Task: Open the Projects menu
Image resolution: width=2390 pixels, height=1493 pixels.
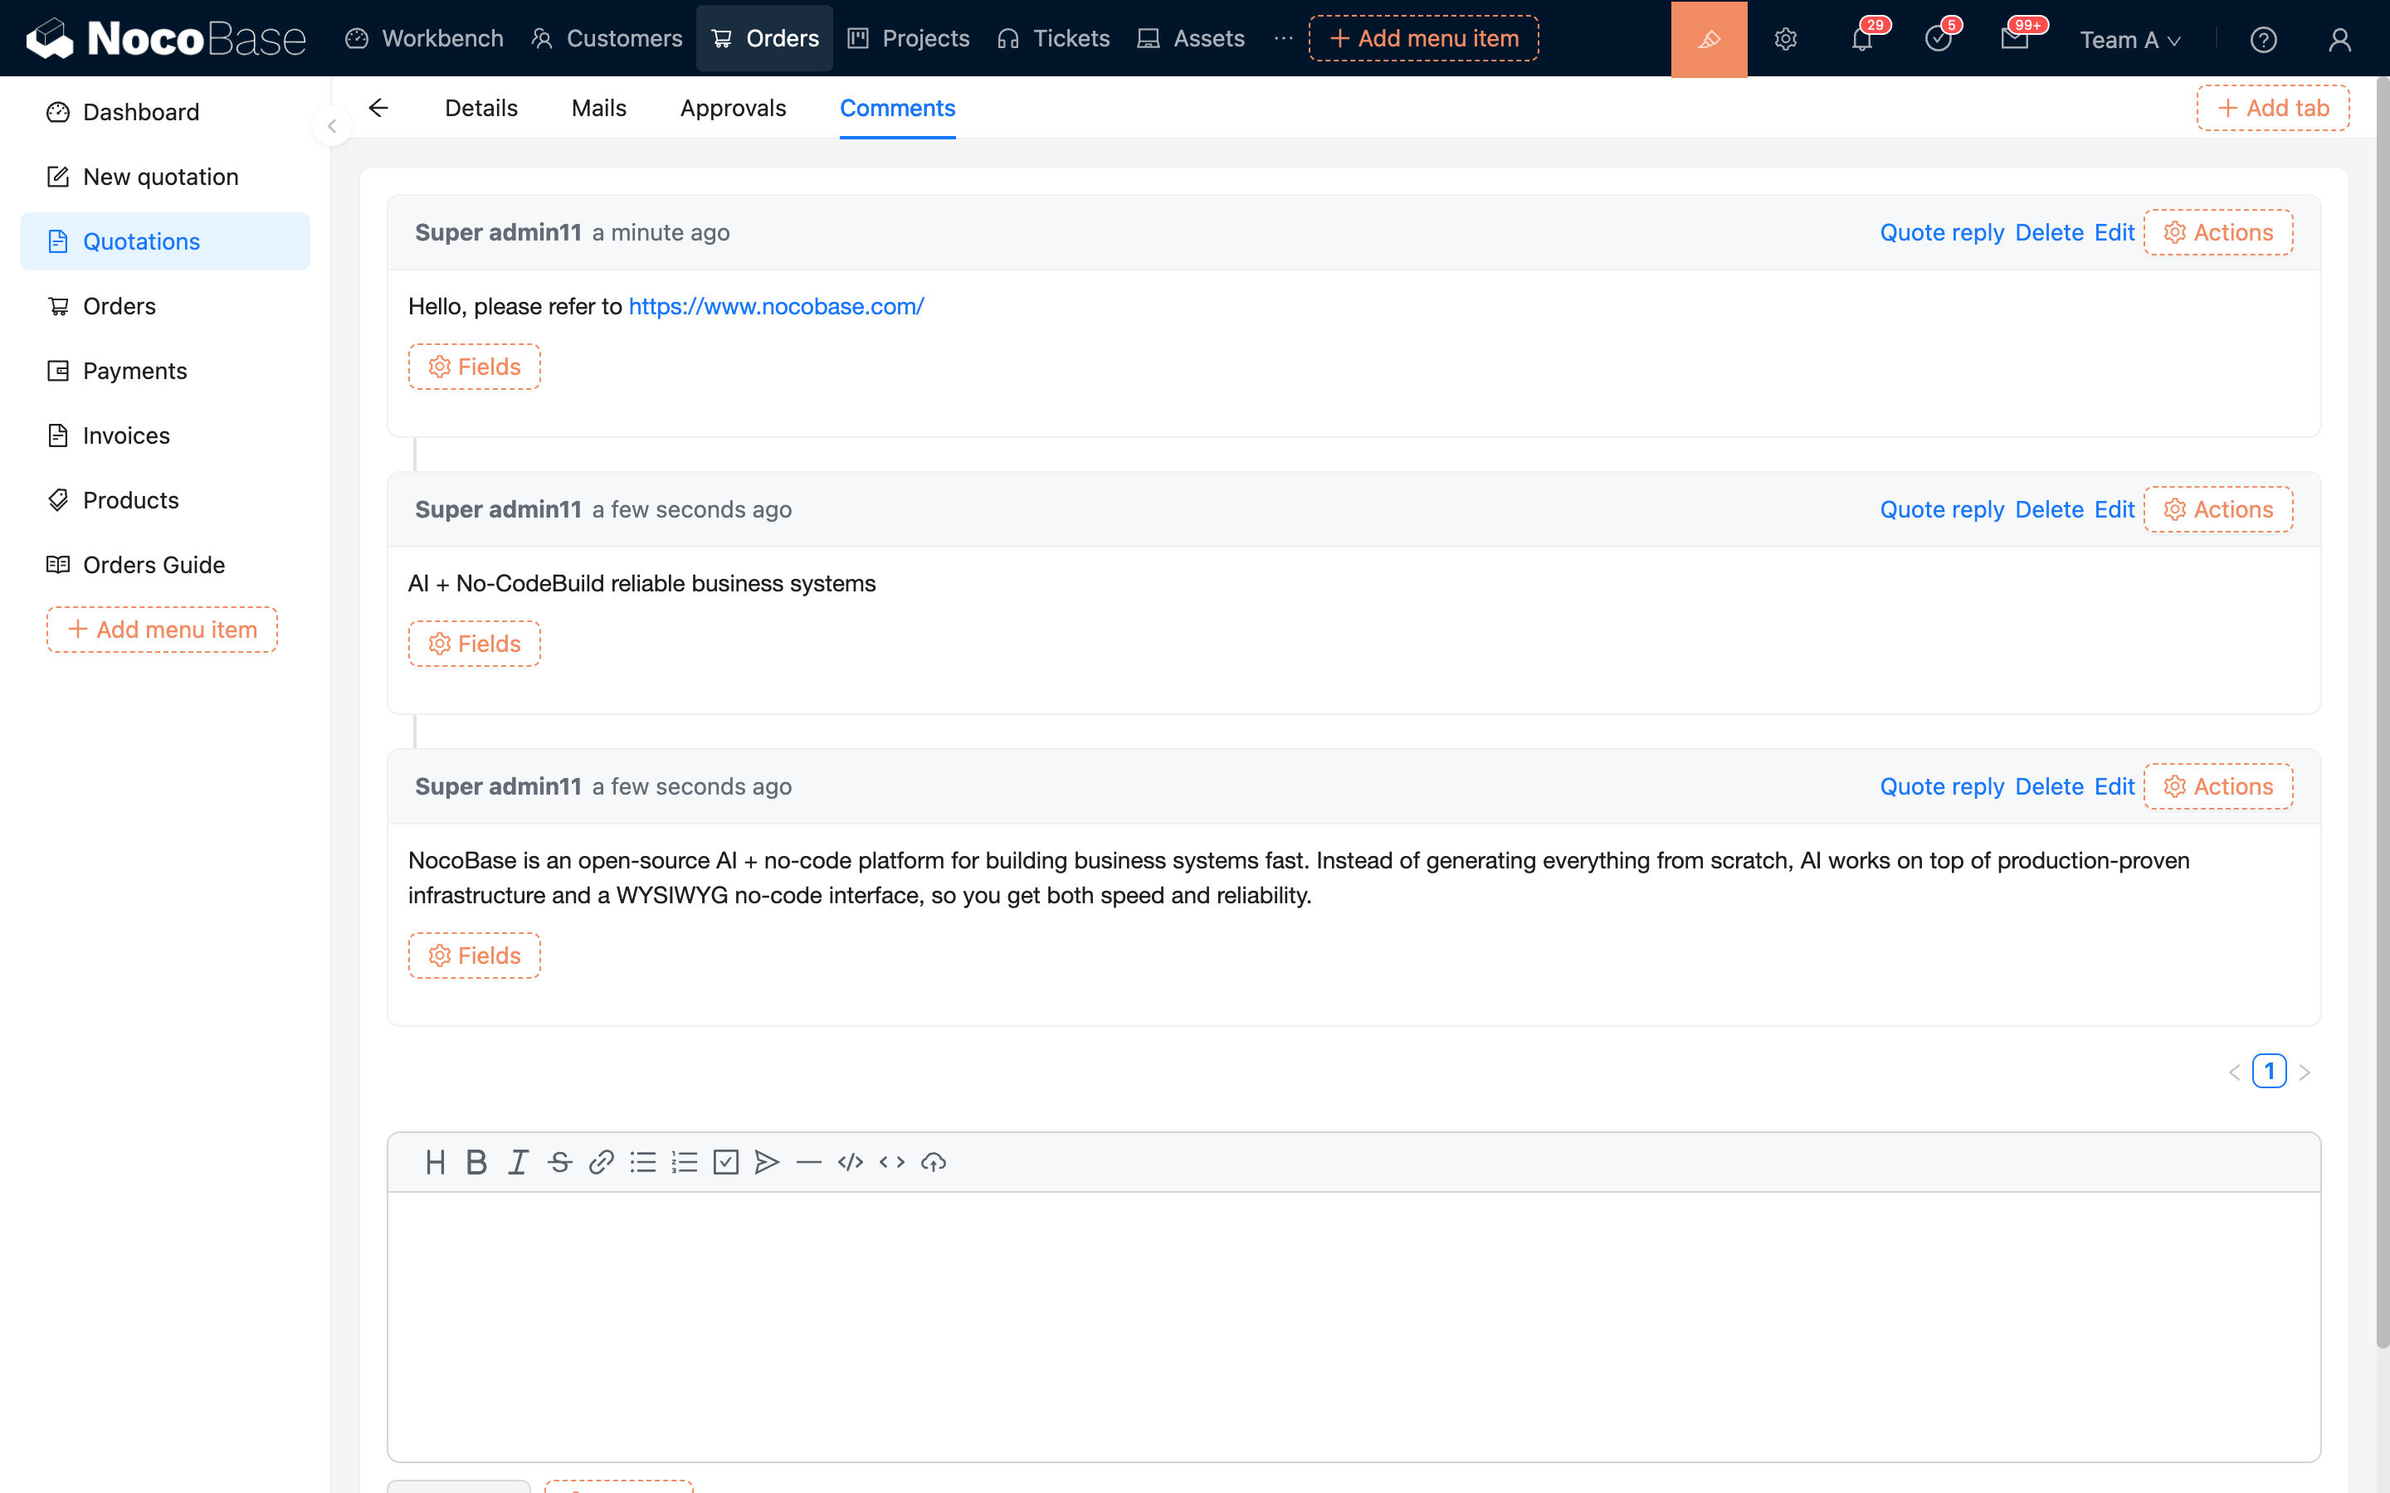Action: coord(909,38)
